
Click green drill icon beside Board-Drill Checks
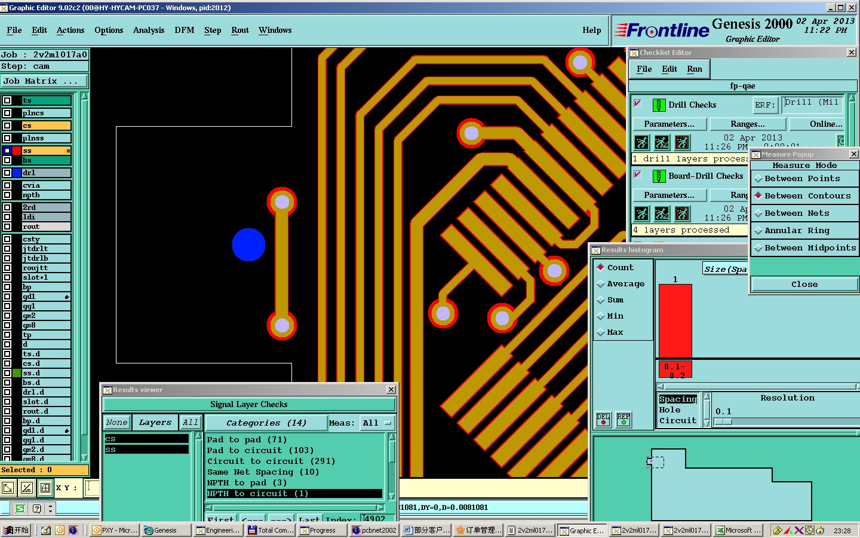point(659,176)
